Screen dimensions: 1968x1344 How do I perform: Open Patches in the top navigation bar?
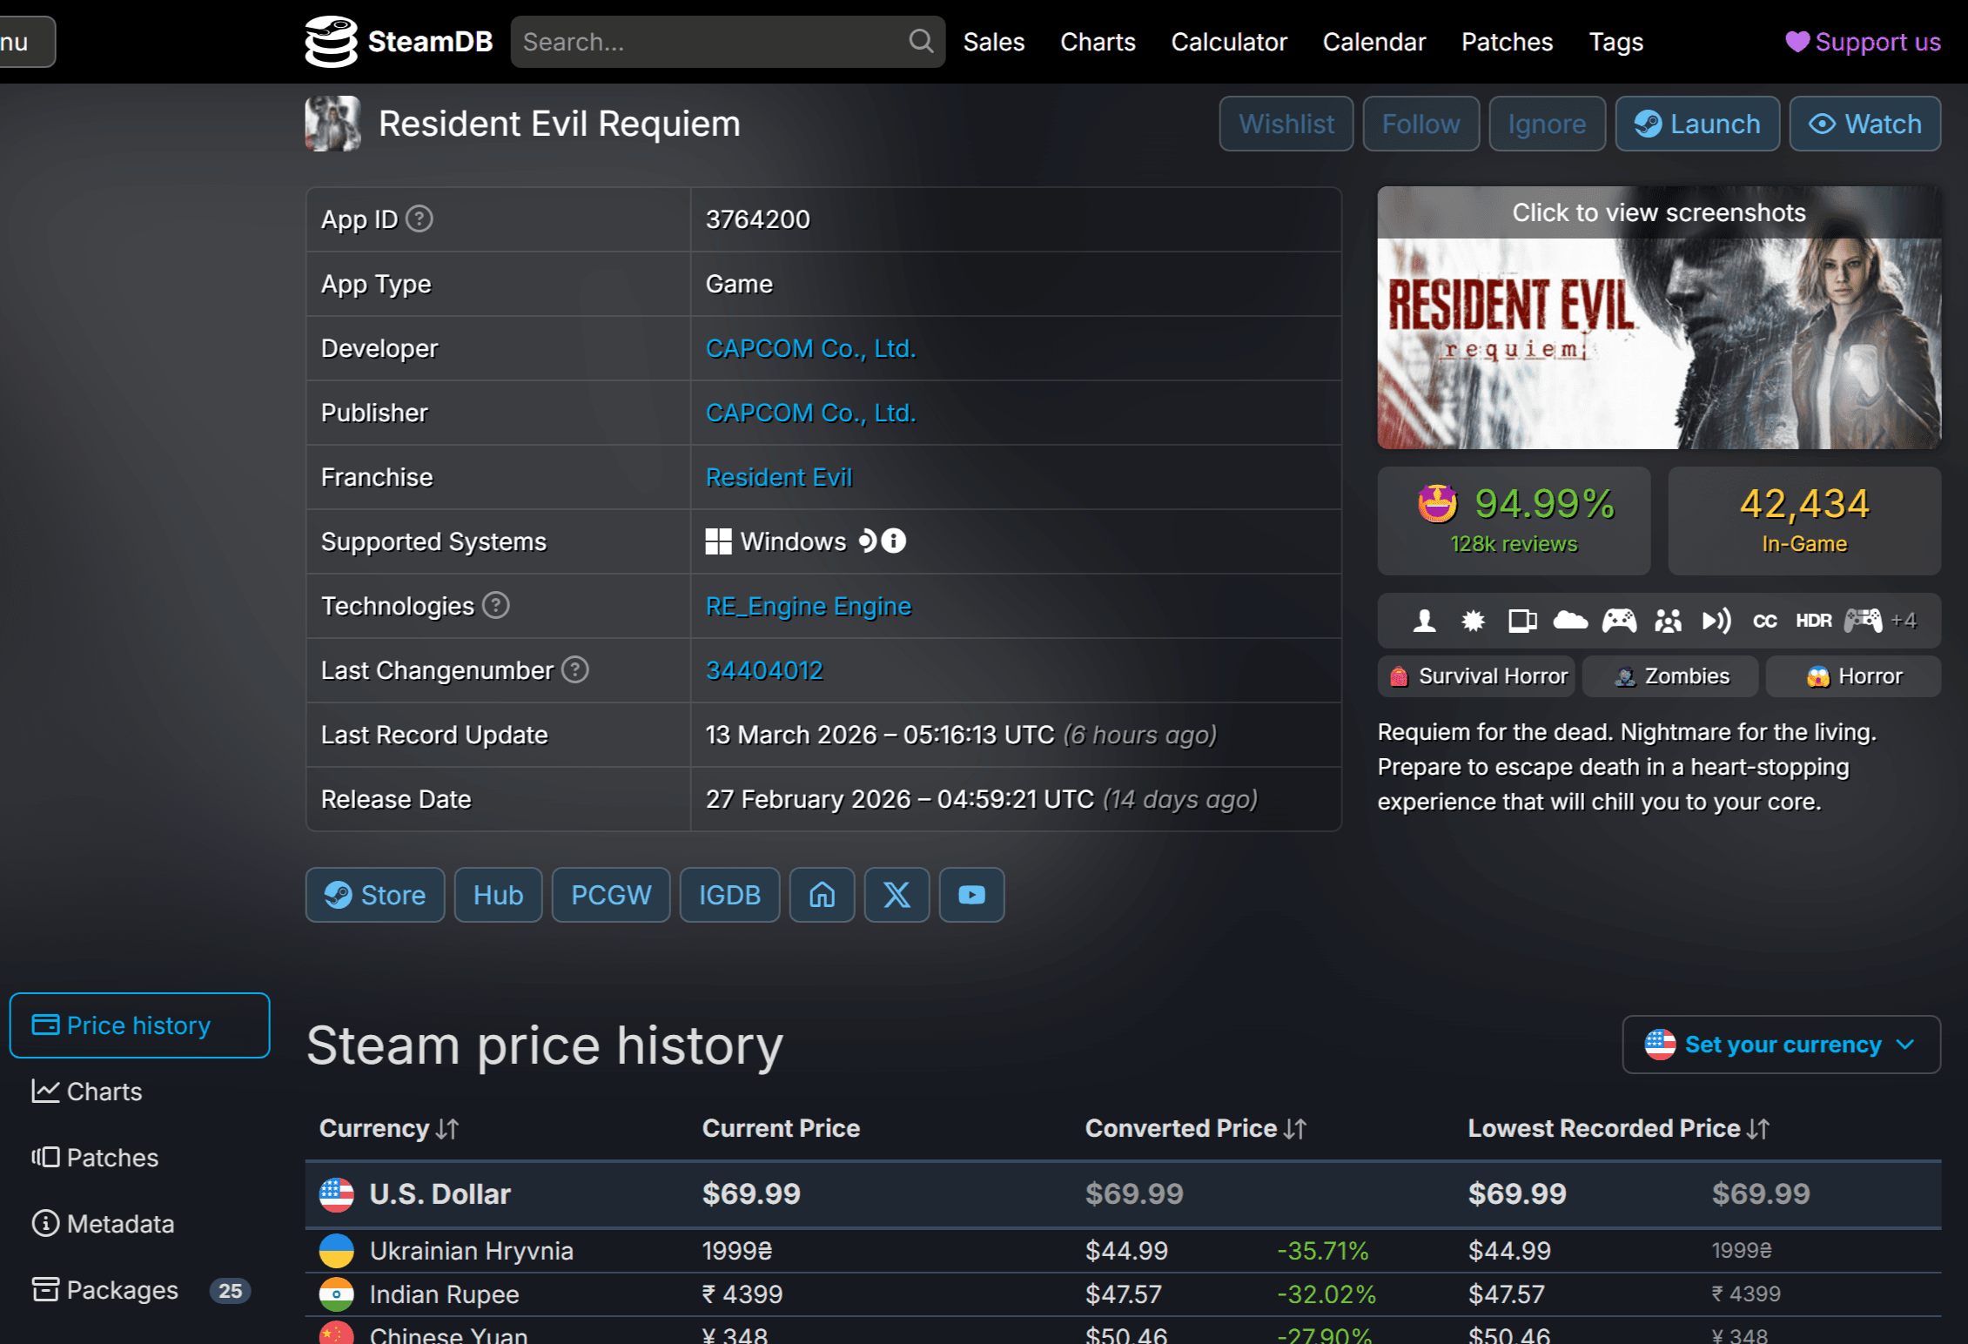1508,42
